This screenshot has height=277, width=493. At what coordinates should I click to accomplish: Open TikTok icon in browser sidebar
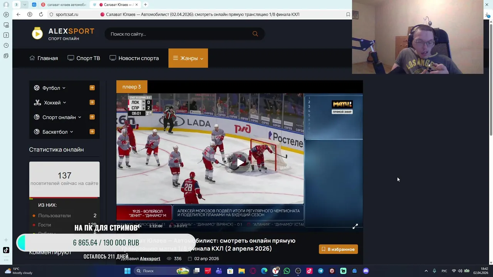6,250
